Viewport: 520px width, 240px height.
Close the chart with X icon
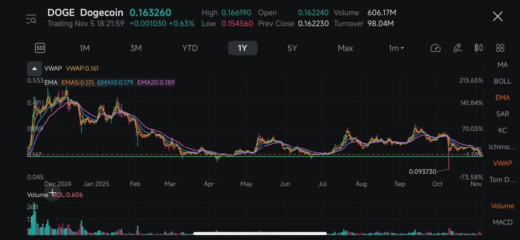(497, 16)
